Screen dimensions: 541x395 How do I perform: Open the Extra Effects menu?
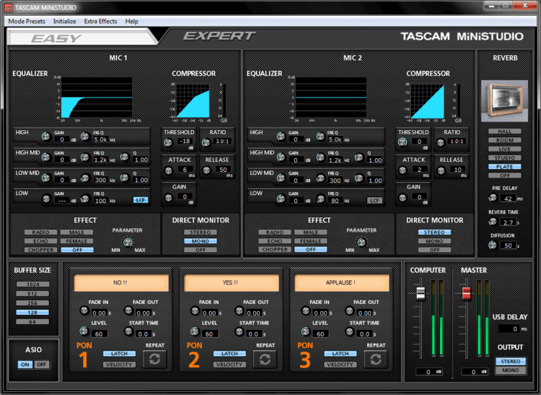point(100,21)
